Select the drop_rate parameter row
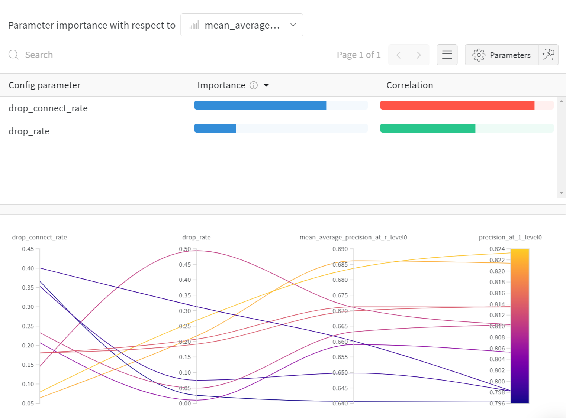566x418 pixels. (x=278, y=131)
